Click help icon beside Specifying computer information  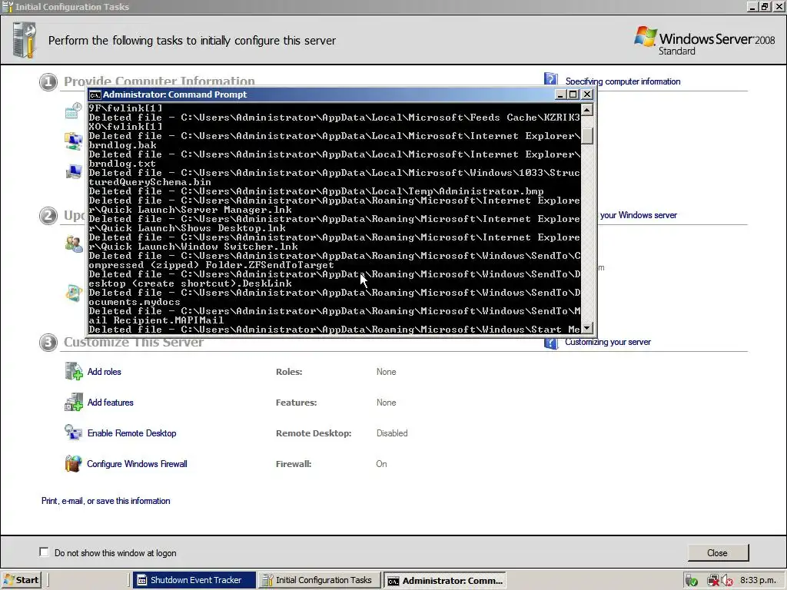[551, 79]
